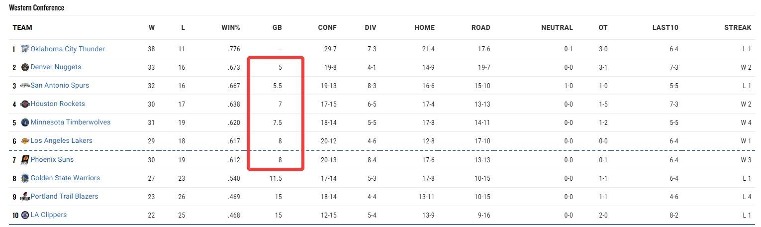Click the Golden State Warriors logo icon

tap(25, 178)
